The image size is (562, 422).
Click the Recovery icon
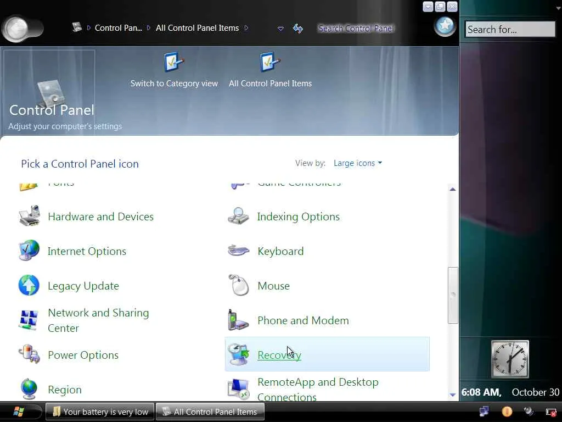[238, 354]
